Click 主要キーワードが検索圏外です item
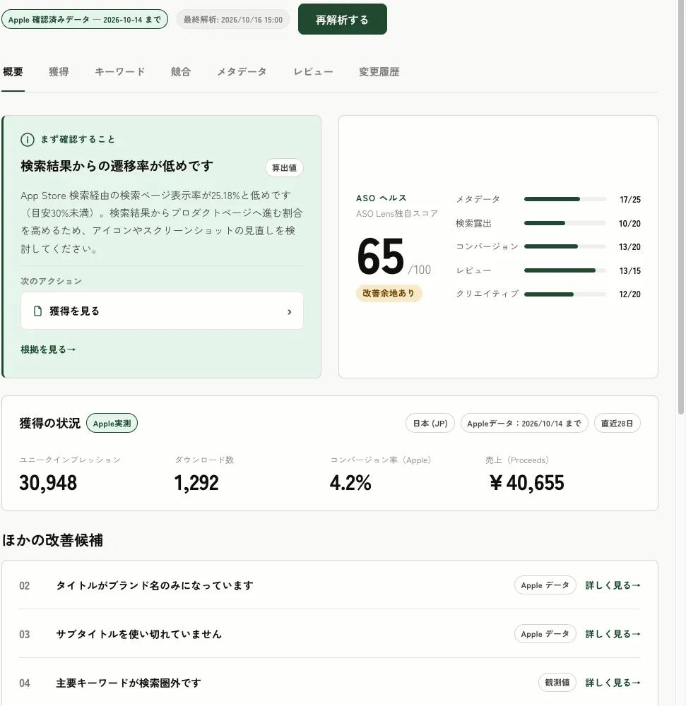 (x=129, y=683)
